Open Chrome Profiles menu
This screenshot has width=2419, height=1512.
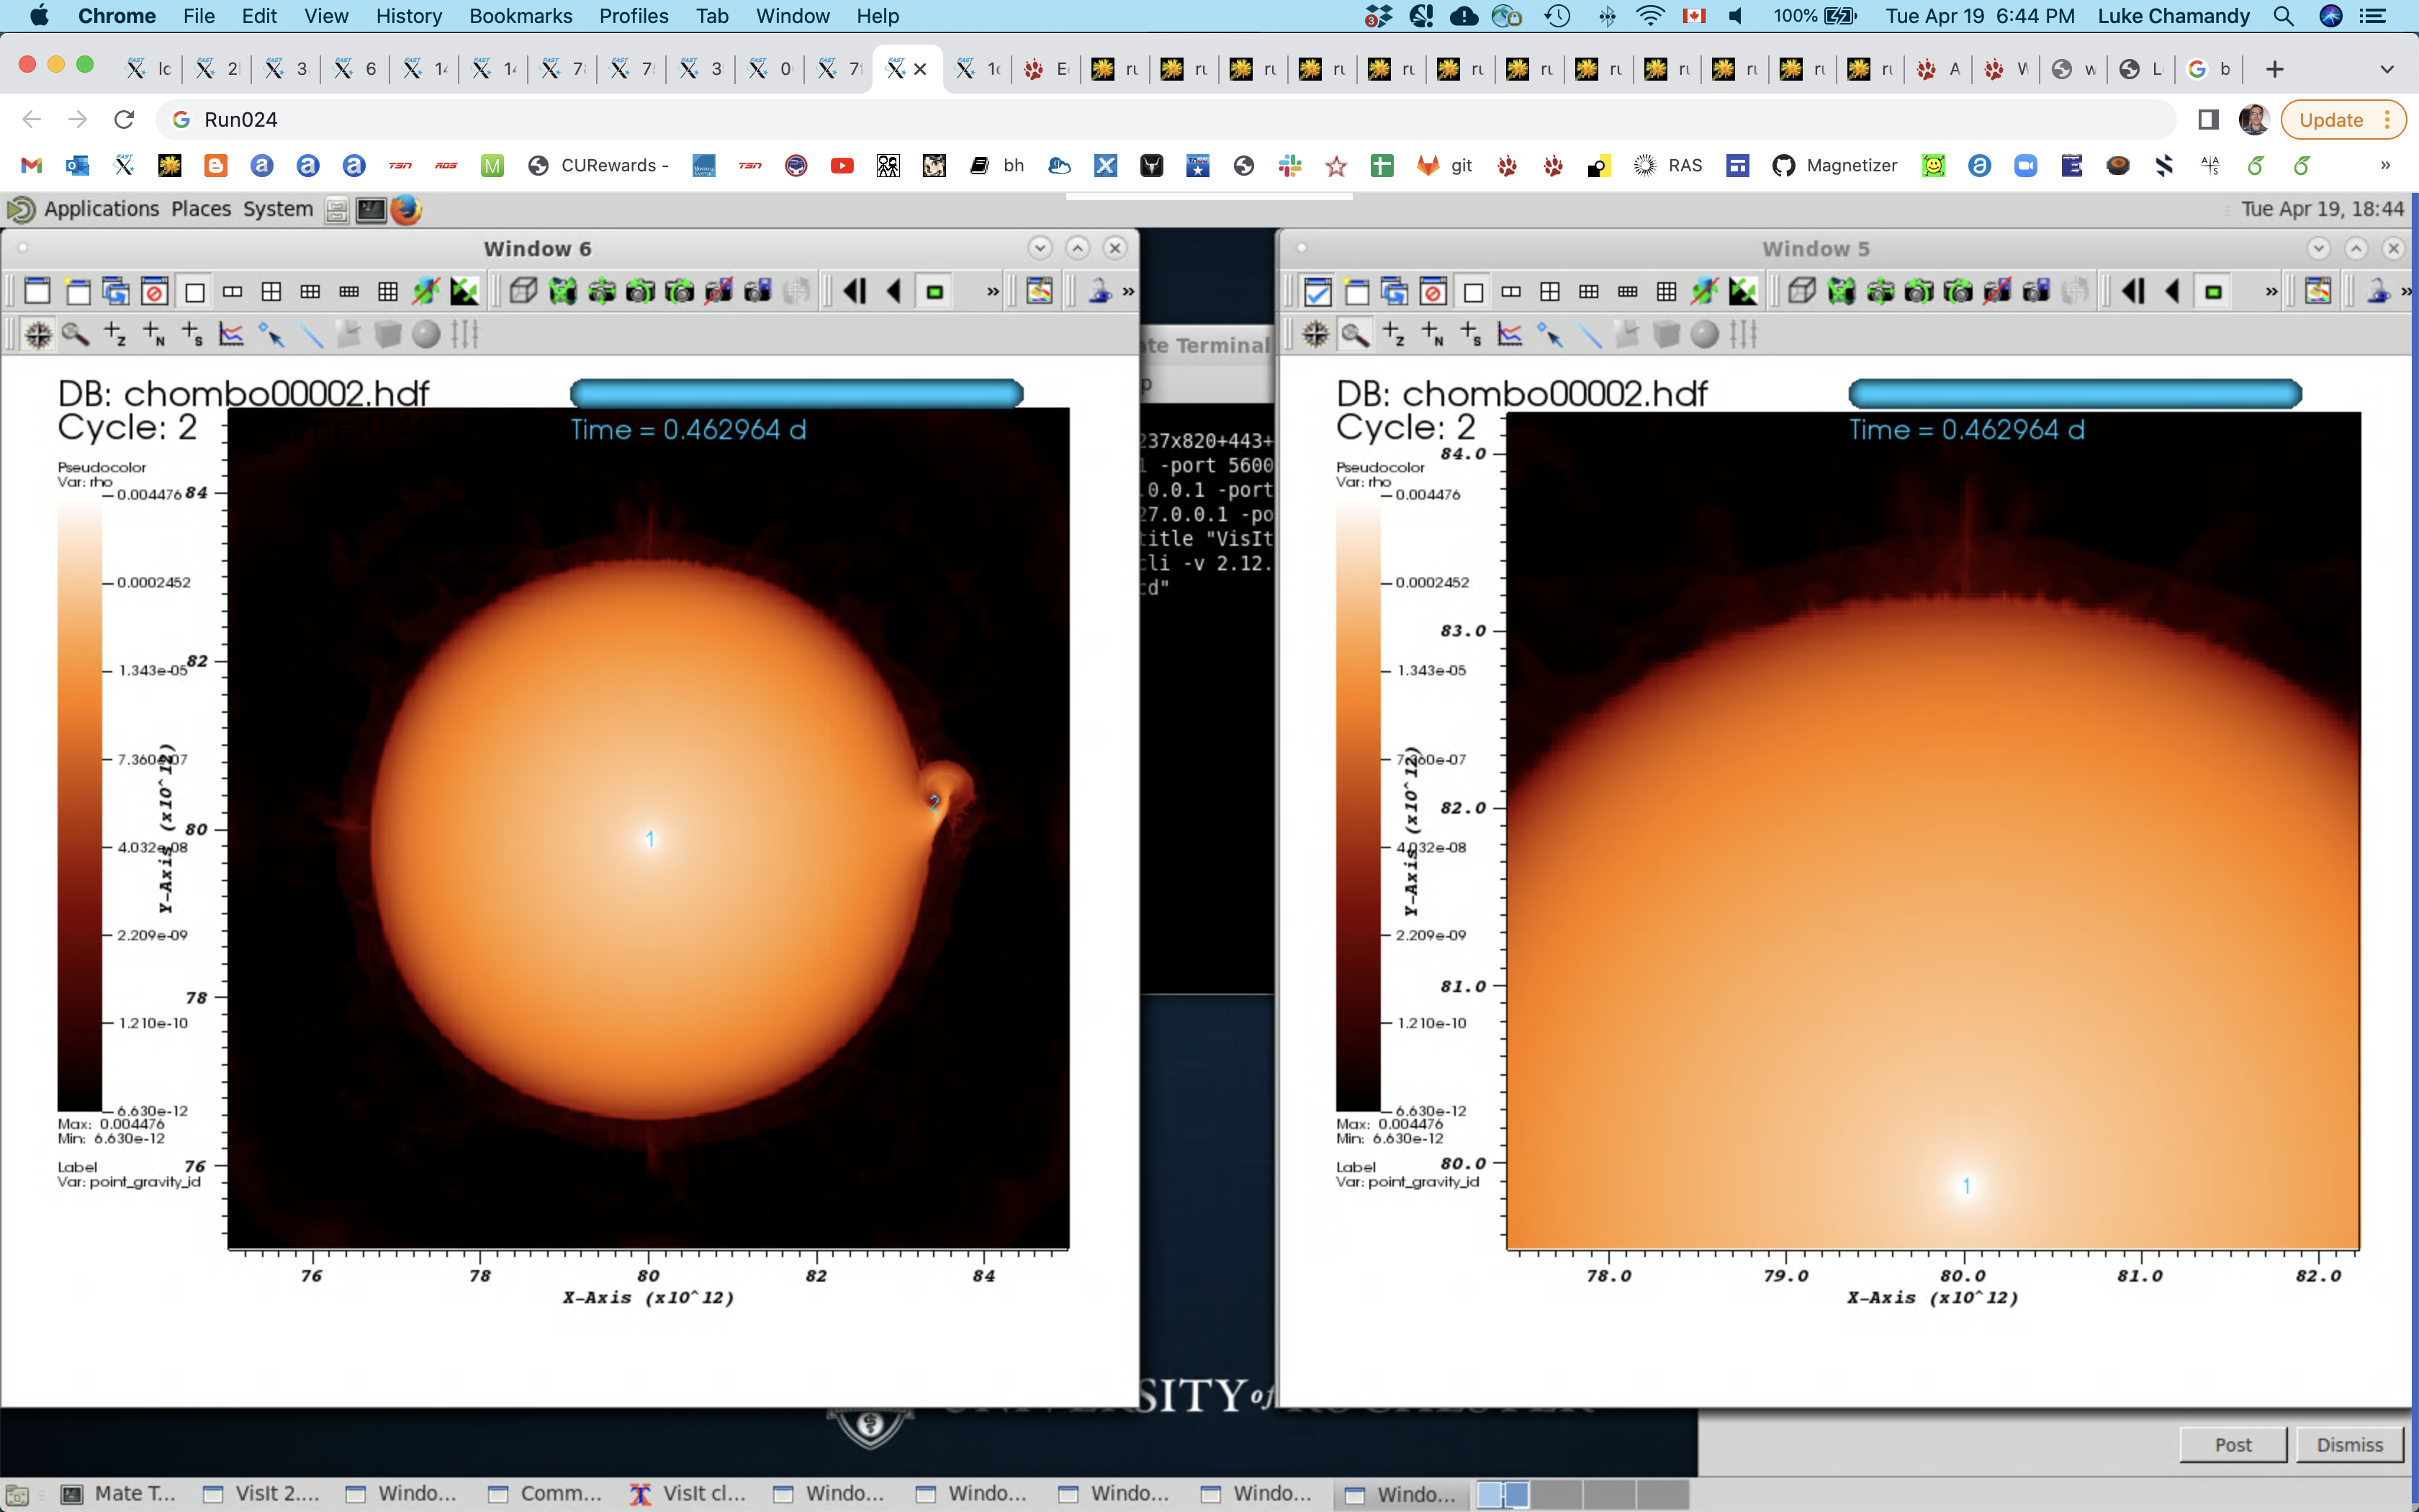point(634,16)
